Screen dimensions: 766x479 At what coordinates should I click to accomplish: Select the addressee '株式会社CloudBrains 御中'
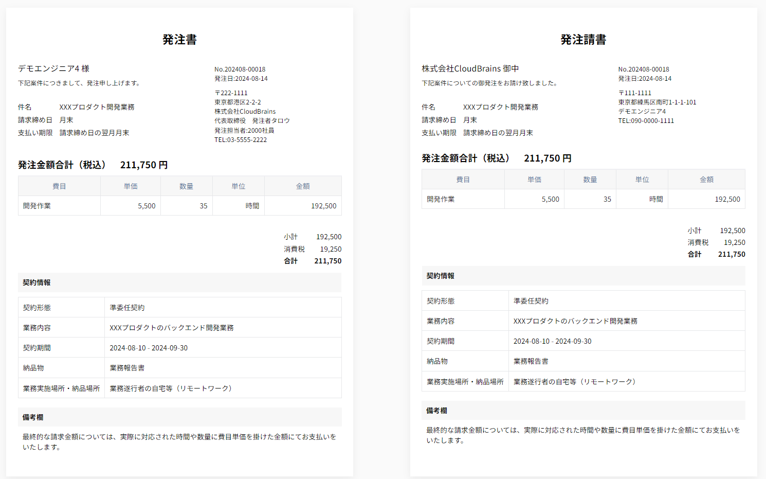coord(470,68)
